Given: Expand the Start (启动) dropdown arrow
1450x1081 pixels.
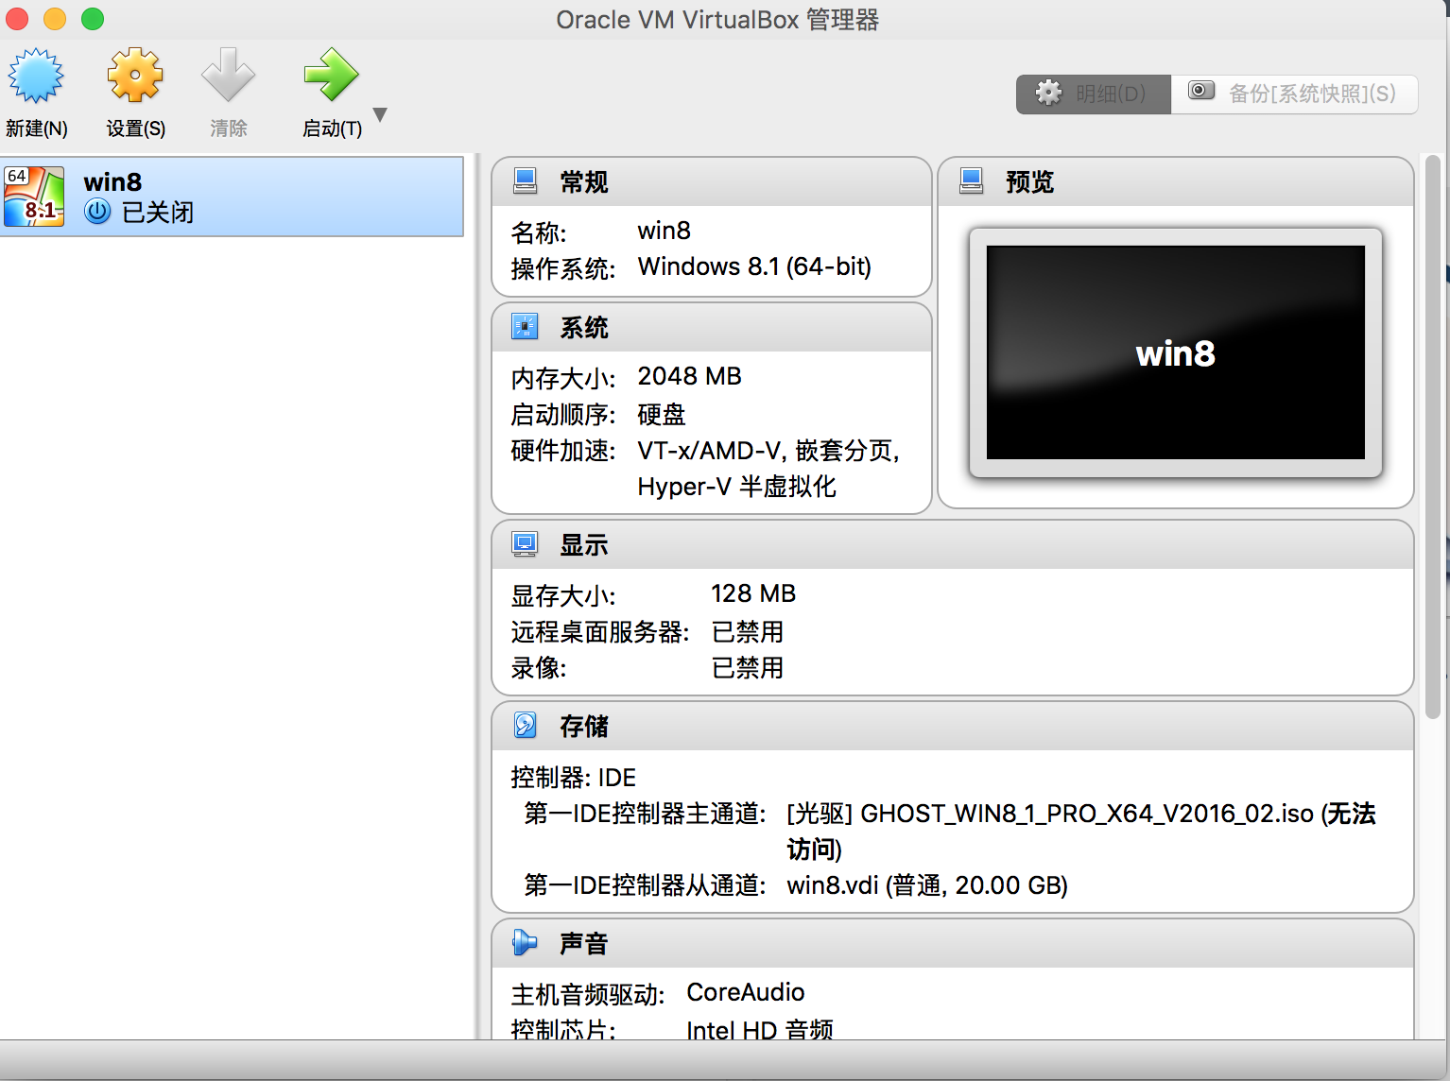Looking at the screenshot, I should (380, 114).
